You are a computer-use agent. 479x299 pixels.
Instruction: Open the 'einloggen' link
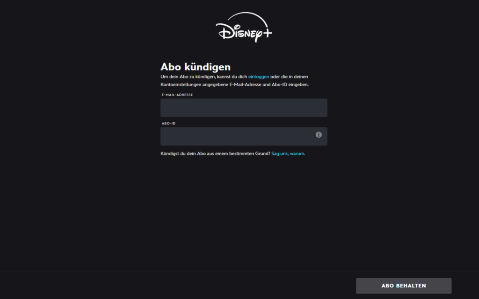259,76
